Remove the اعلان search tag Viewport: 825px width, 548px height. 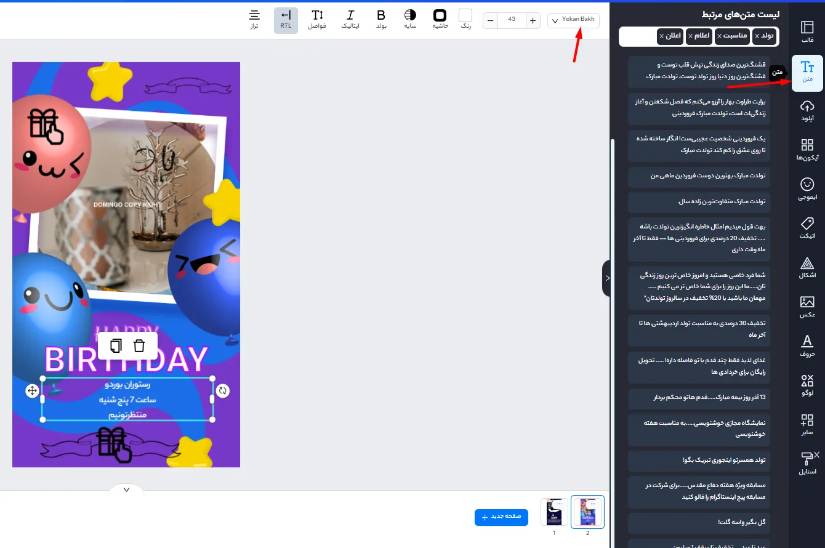(661, 36)
